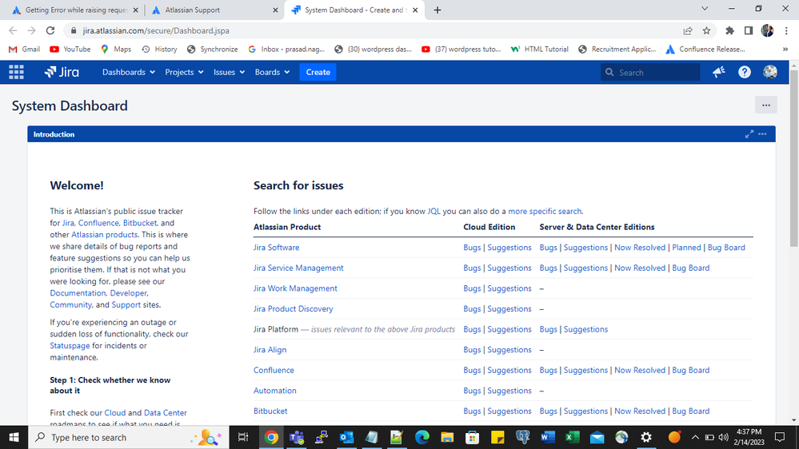This screenshot has height=449, width=799.
Task: Open the Gmail bookmark
Action: (25, 50)
